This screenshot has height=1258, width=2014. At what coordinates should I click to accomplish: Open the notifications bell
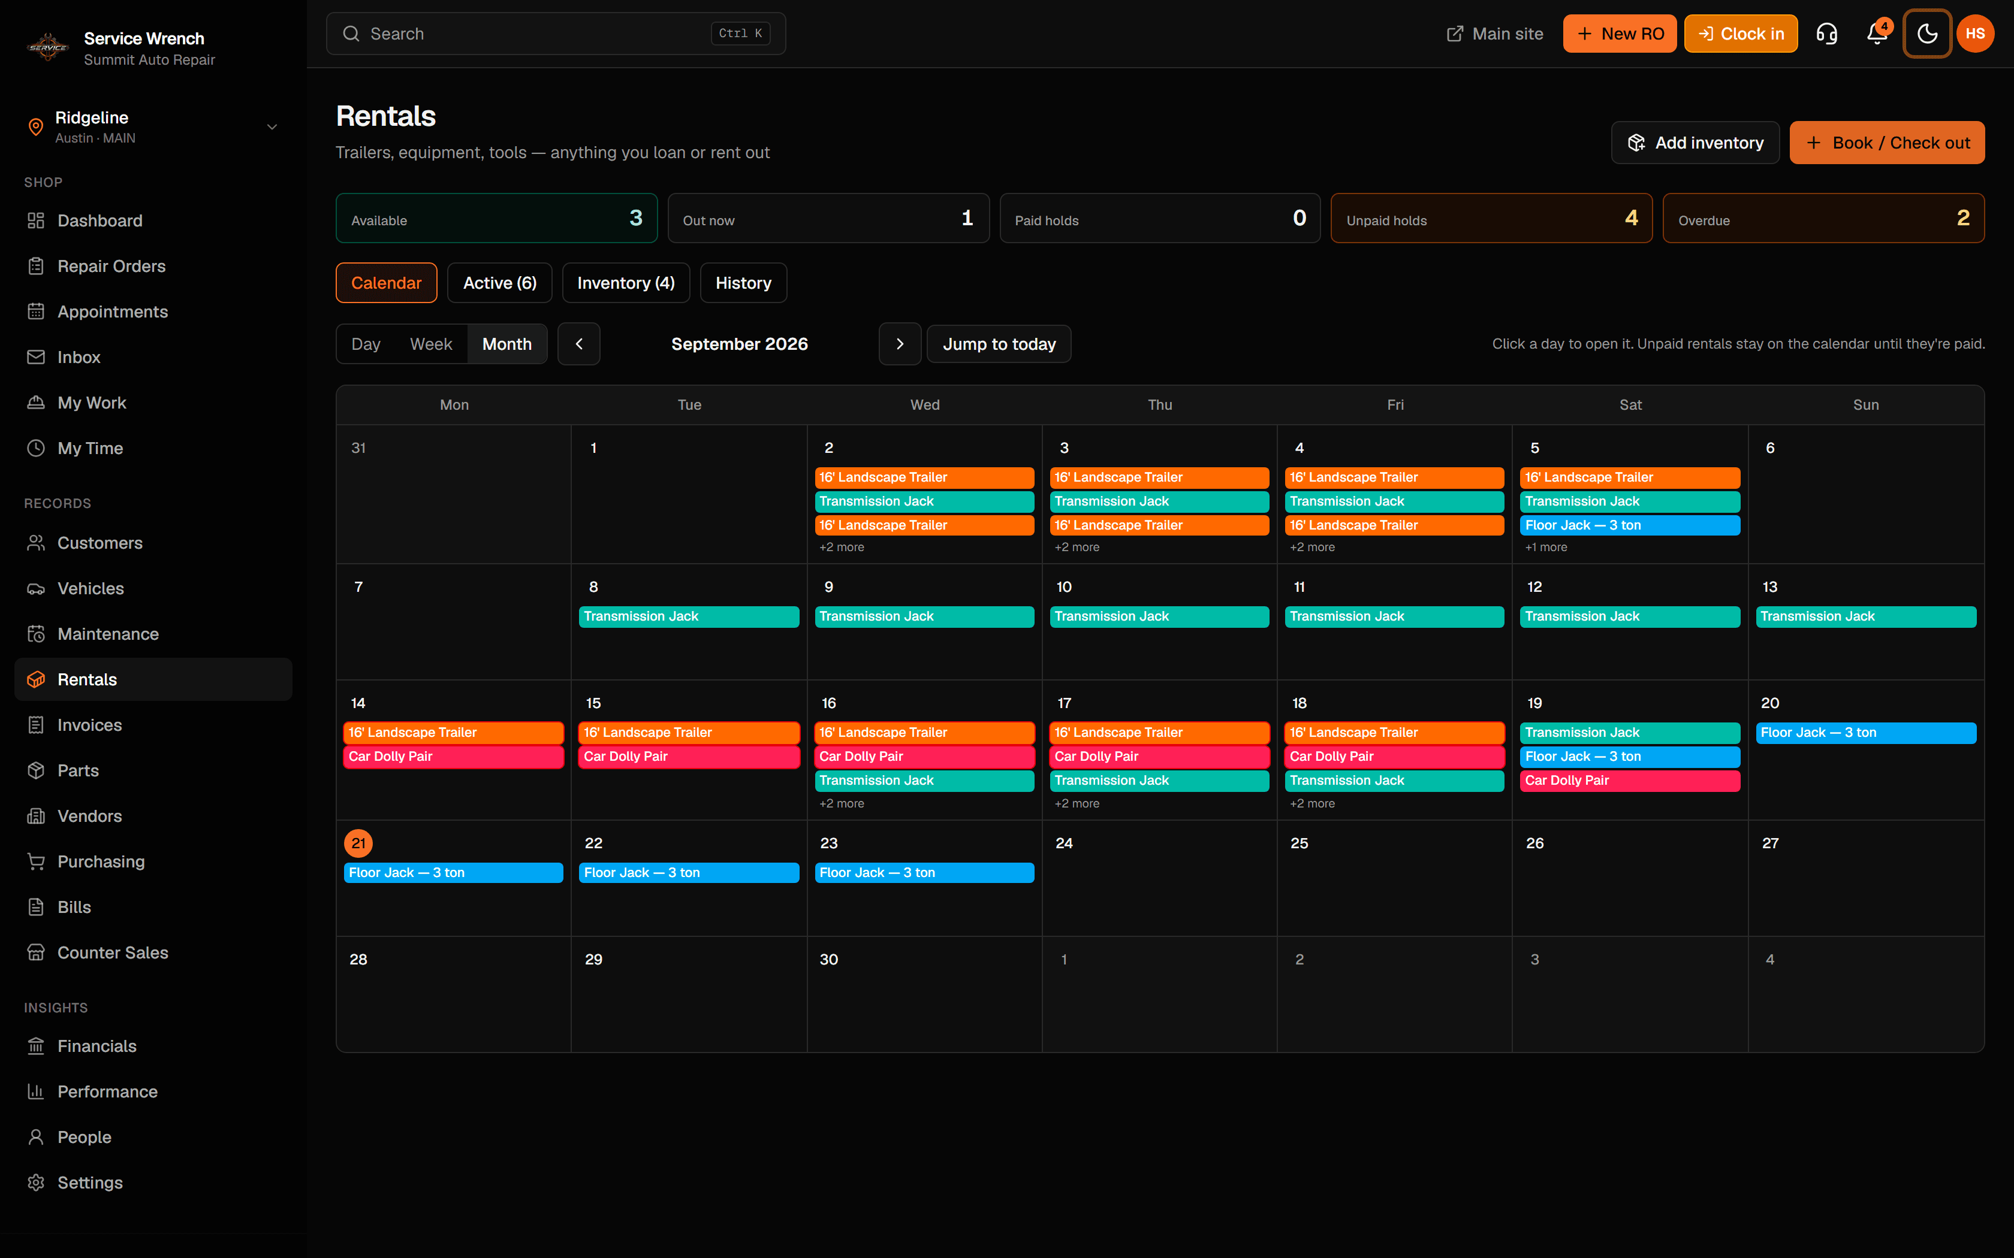[1877, 34]
